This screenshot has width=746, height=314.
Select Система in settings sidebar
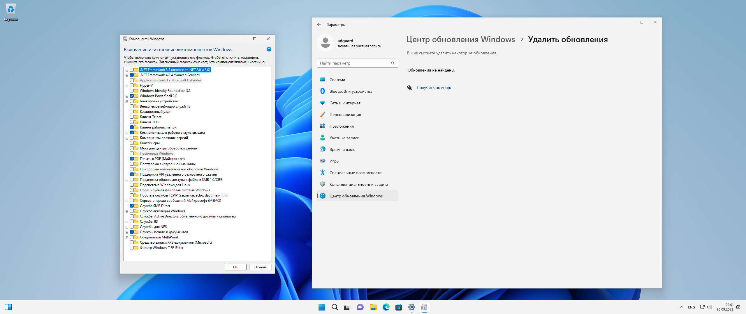(337, 80)
